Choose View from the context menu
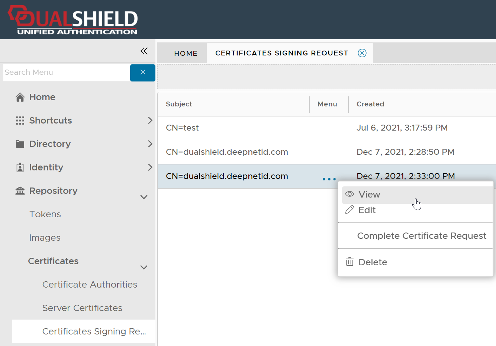The image size is (496, 346). coord(369,195)
